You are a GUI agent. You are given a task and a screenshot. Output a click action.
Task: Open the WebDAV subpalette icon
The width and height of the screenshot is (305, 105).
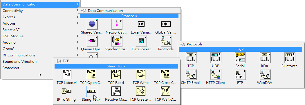click(x=265, y=75)
